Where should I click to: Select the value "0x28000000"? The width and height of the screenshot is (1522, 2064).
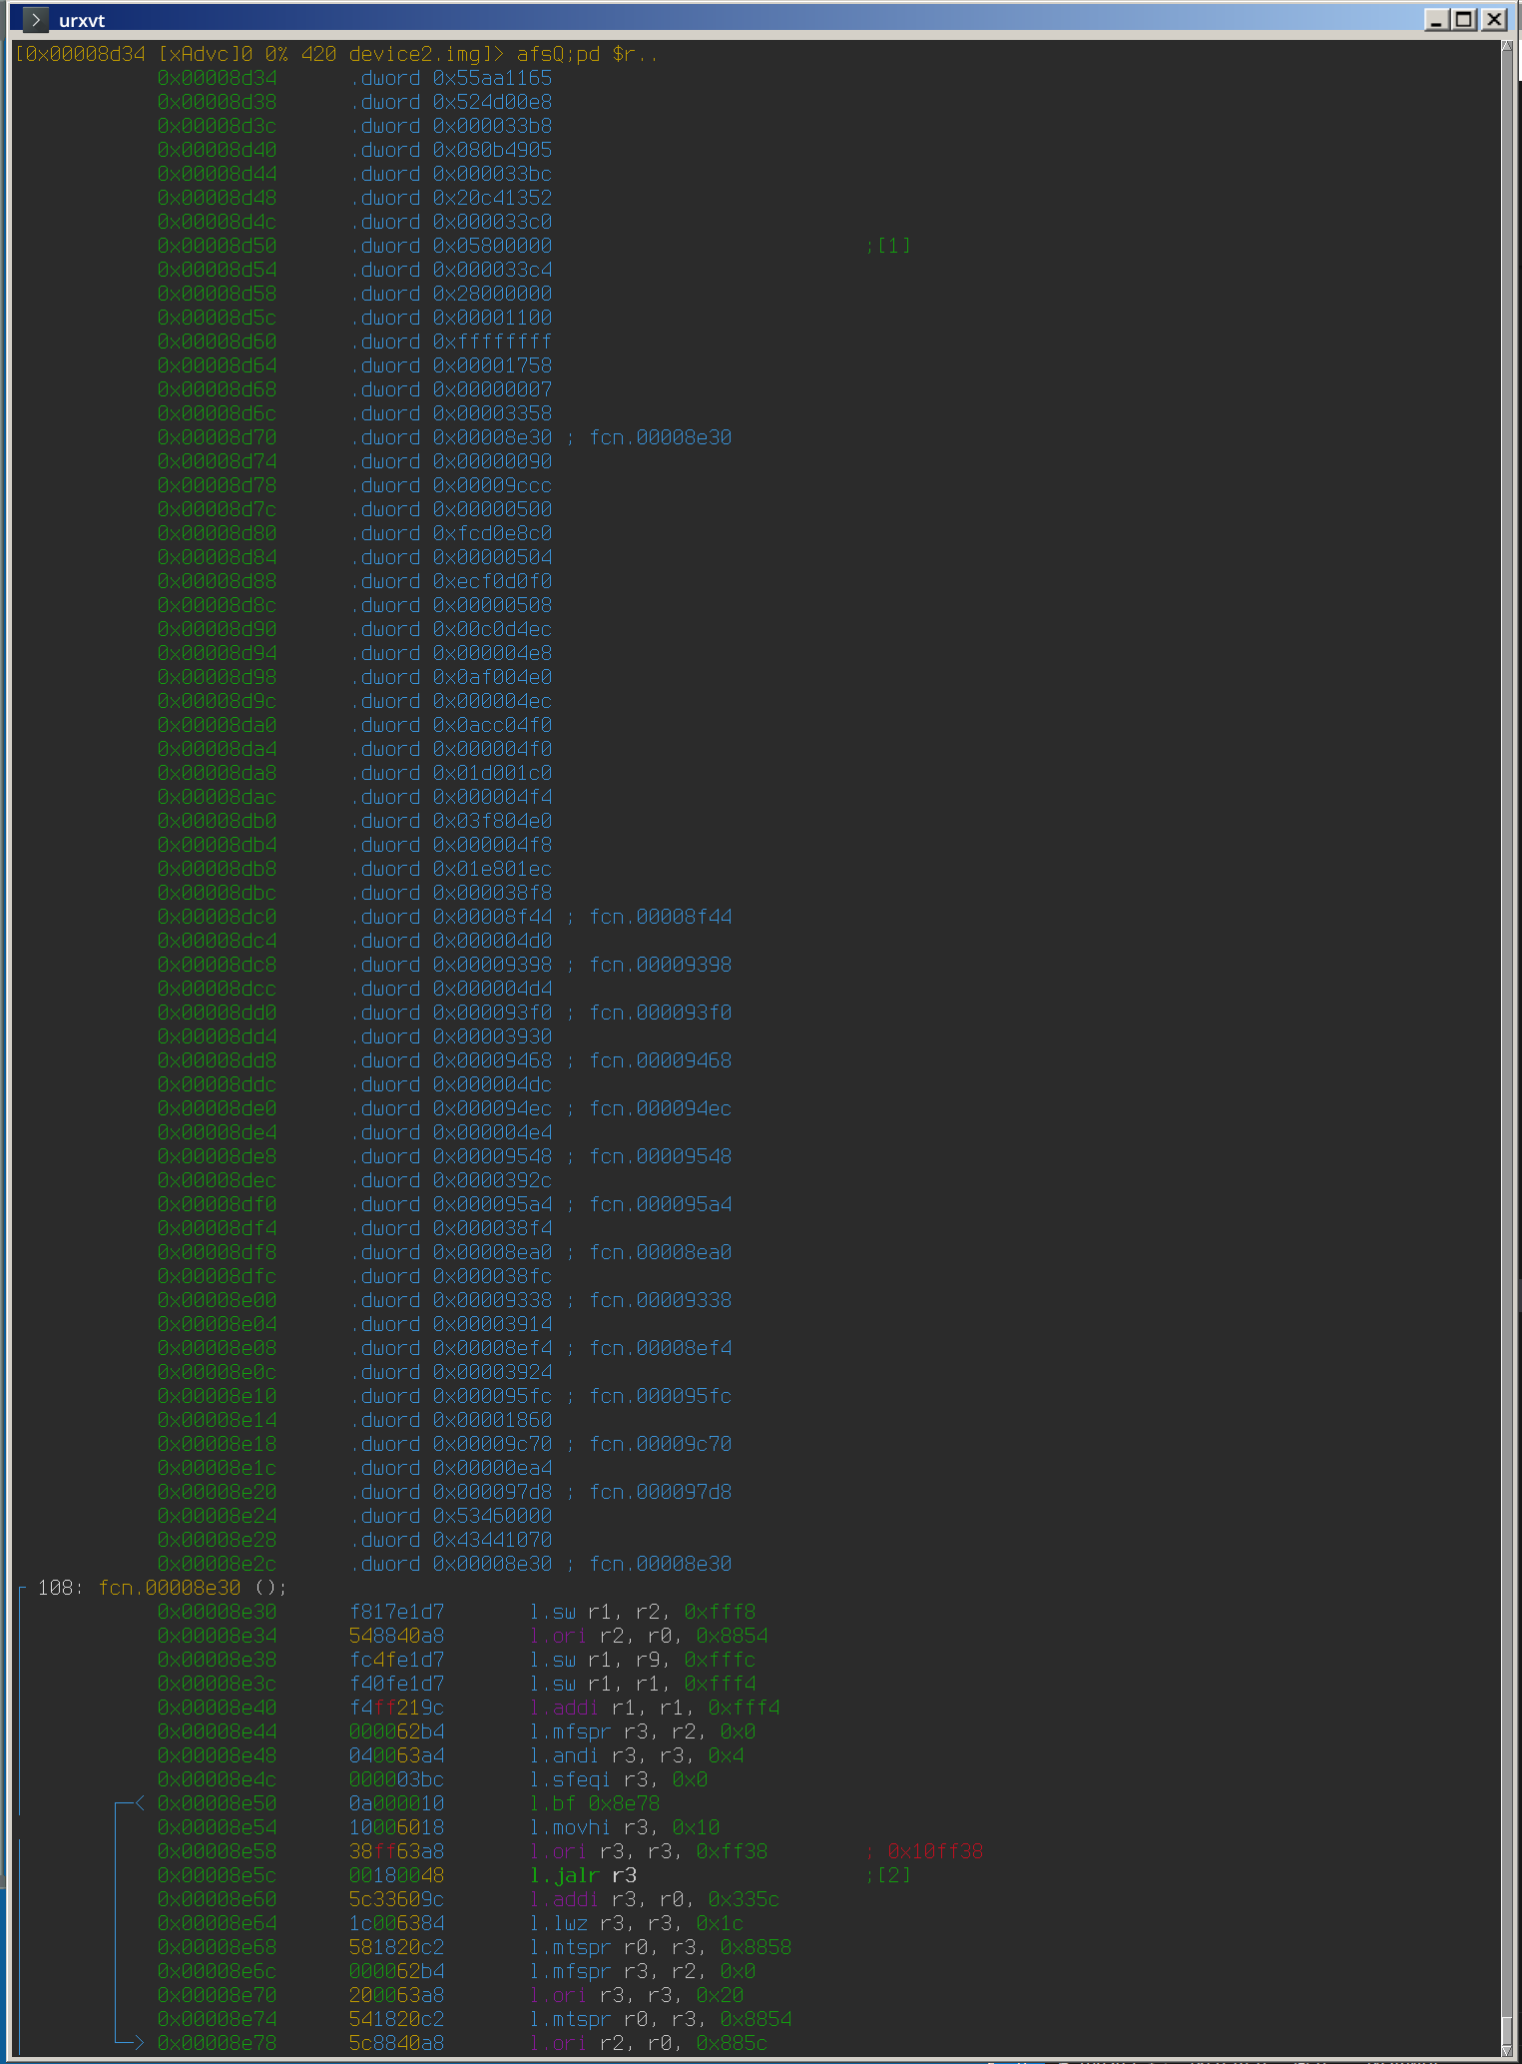tap(492, 294)
